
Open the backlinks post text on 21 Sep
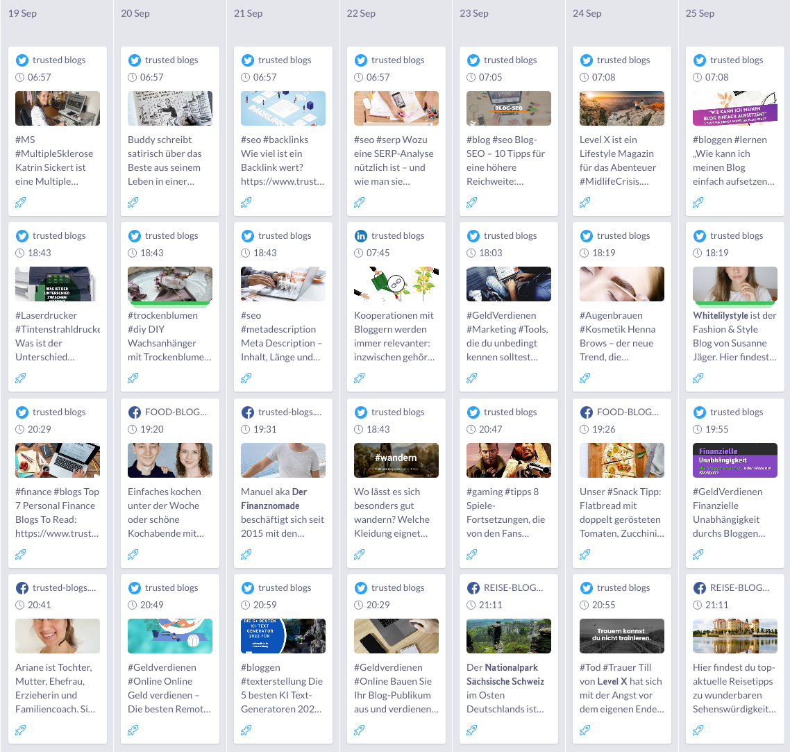283,160
